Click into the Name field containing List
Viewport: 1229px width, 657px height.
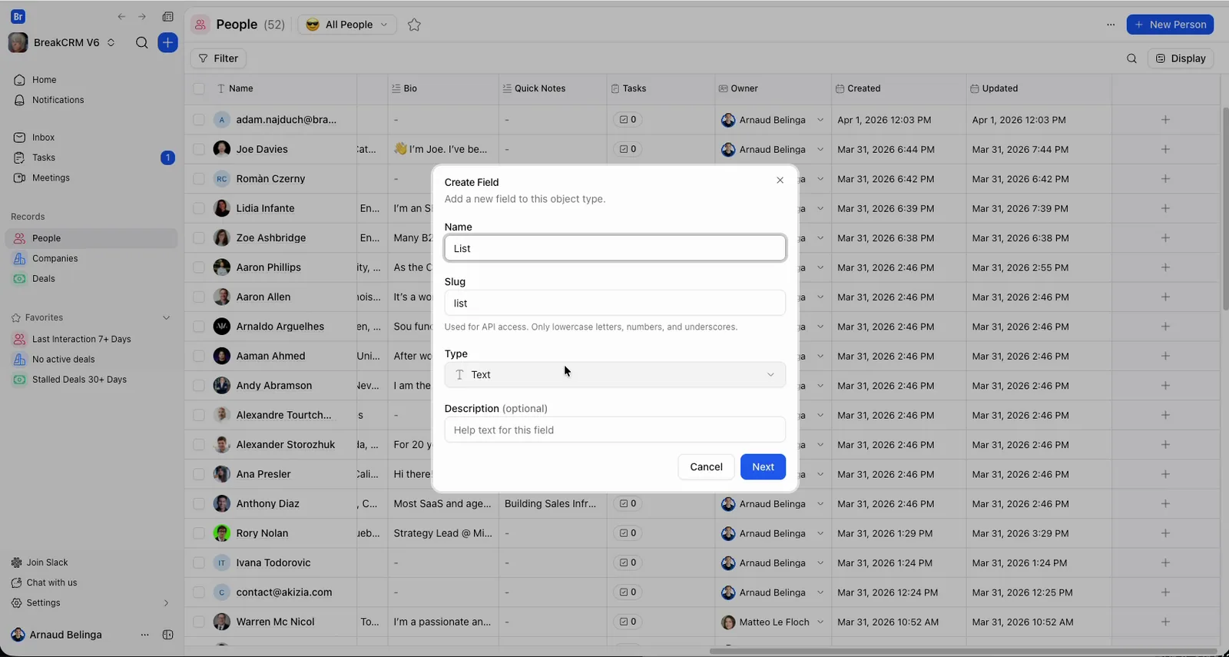pyautogui.click(x=614, y=248)
